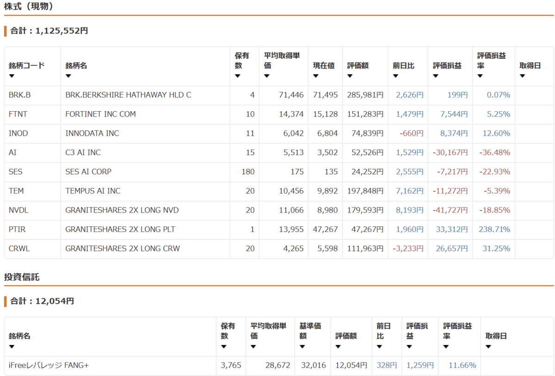
Task: Sort investment trusts by 保有数 arrow
Action: click(224, 347)
